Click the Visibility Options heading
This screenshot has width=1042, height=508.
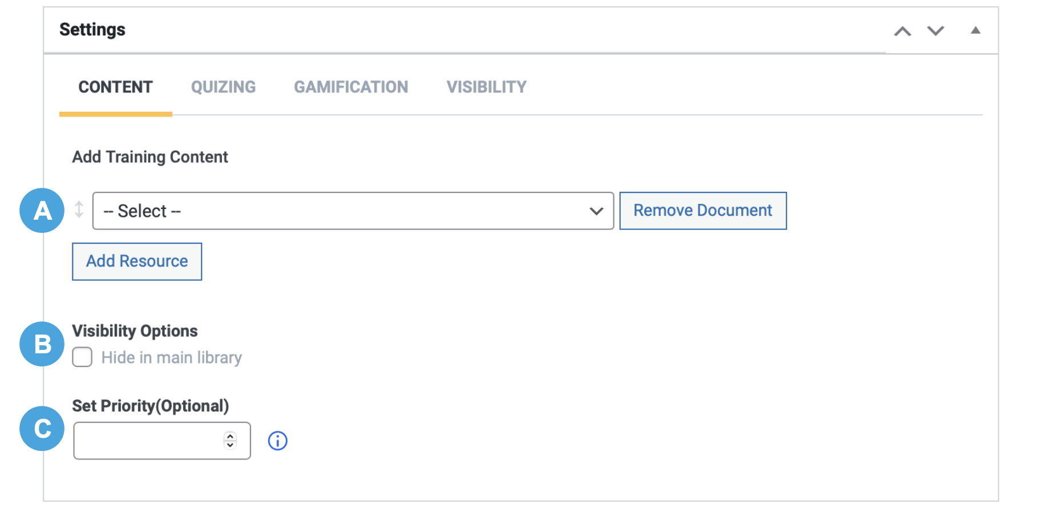135,331
